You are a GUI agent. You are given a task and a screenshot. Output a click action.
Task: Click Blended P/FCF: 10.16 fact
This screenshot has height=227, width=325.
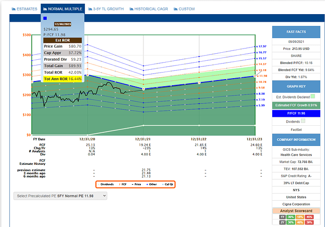(296, 63)
